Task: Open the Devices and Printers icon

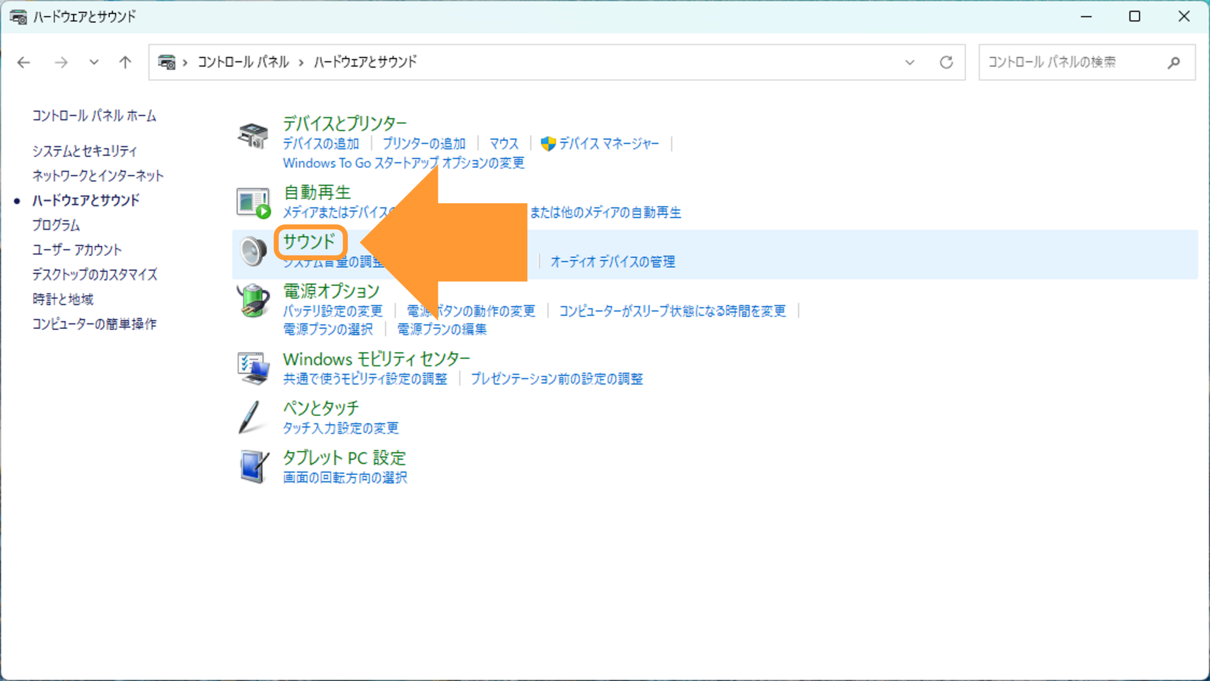Action: point(253,136)
